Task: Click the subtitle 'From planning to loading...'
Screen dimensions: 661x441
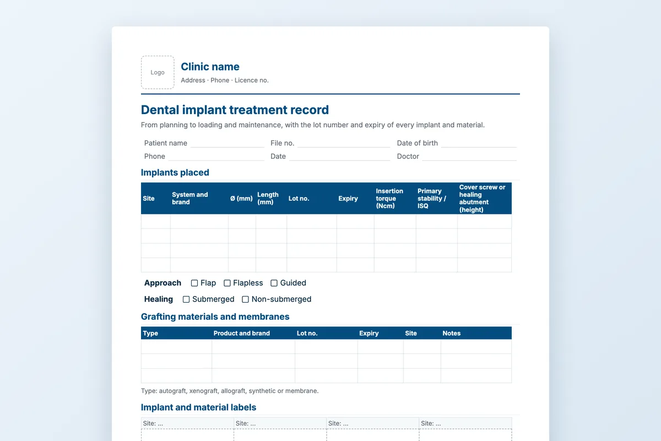Action: 313,125
